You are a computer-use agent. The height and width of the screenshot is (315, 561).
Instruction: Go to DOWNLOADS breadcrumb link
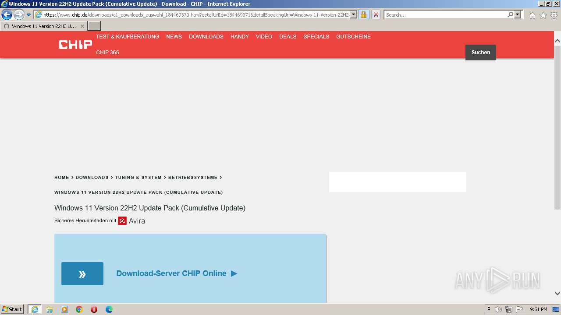click(92, 178)
